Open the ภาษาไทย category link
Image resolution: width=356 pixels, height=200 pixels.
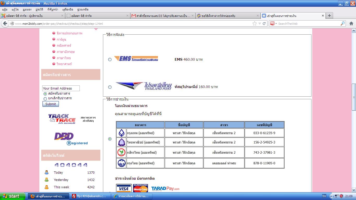point(64,58)
